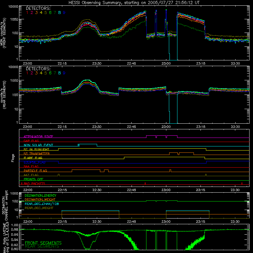Image resolution: width=253 pixels, height=253 pixels.
Task: Select the ECLIPSE_FLAG label
Action: [x=34, y=162]
